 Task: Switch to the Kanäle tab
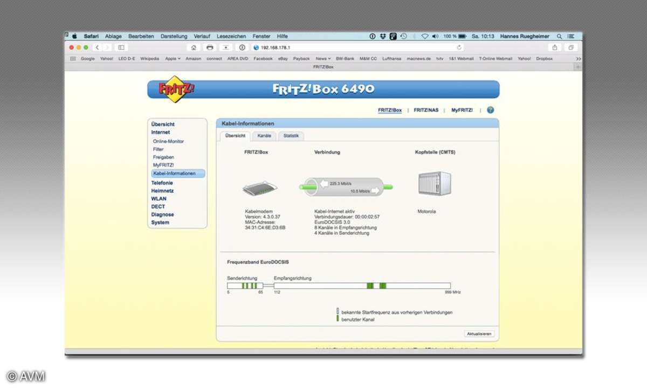(264, 136)
